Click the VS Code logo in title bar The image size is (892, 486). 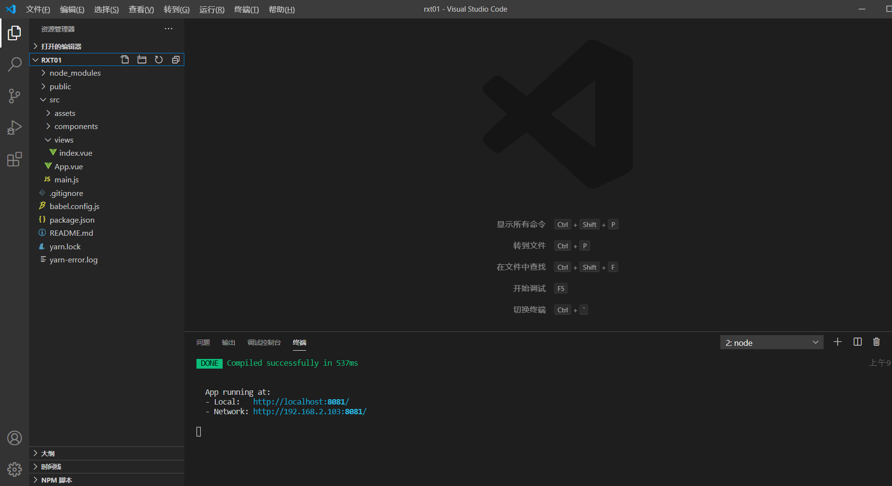click(x=11, y=9)
